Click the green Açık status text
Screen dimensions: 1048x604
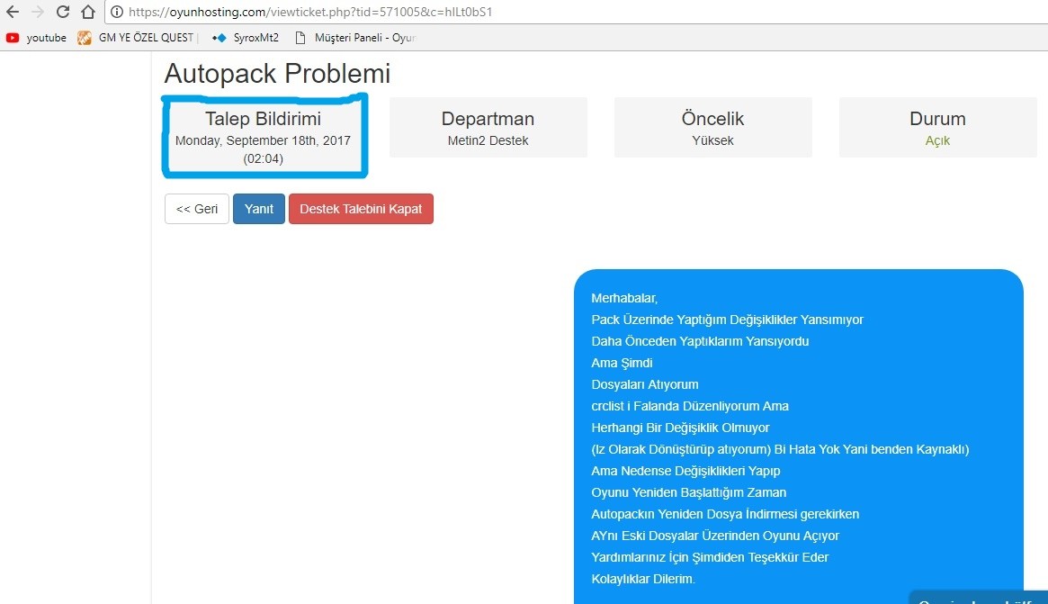tap(937, 140)
